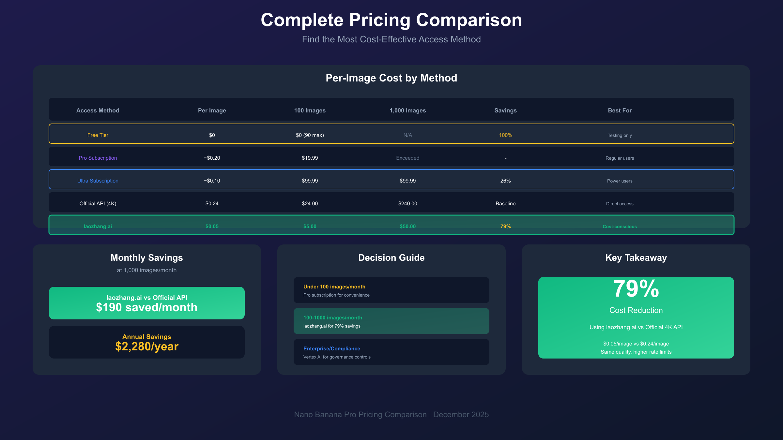Select the 100-1000 images/month option
This screenshot has height=440, width=783.
391,321
